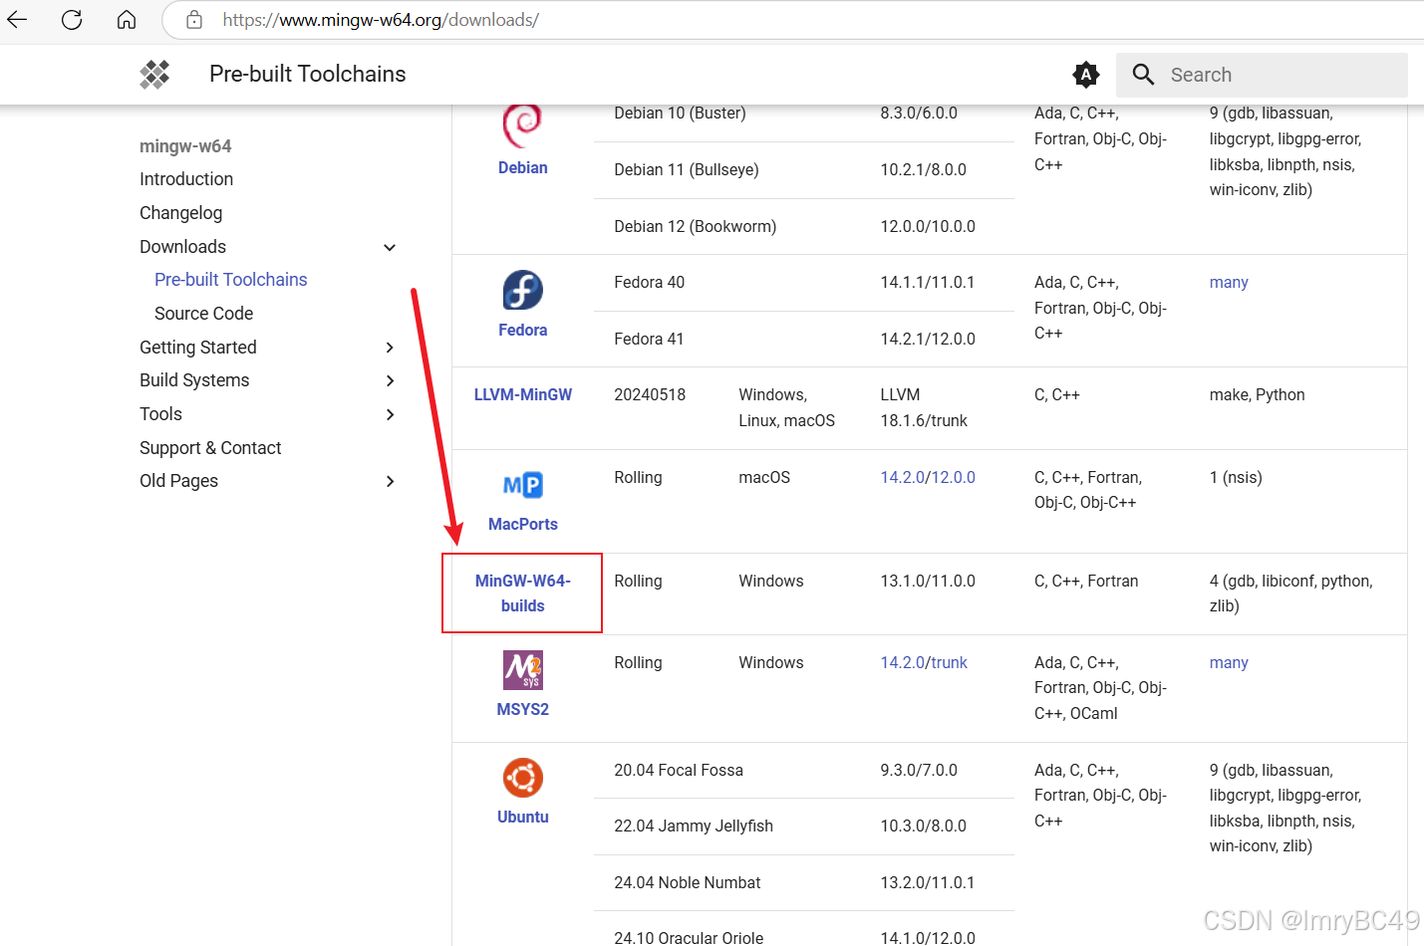Expand the Getting Started chevron
The width and height of the screenshot is (1424, 946).
pos(390,348)
